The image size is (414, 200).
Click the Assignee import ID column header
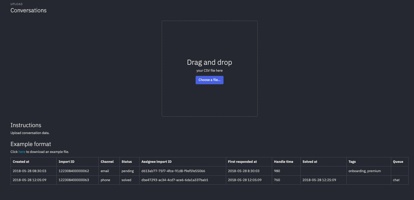[183, 162]
